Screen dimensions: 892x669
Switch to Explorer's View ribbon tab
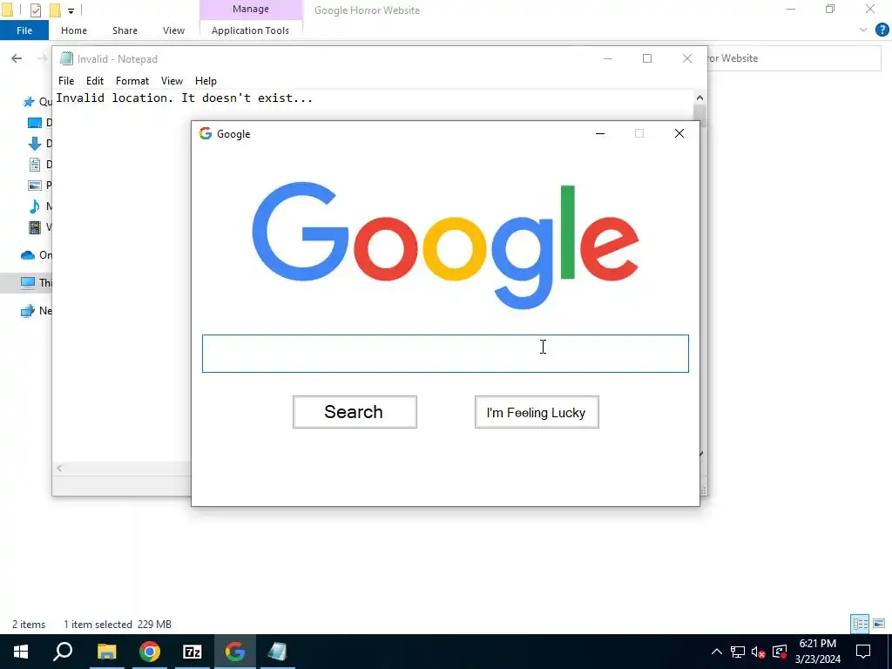point(173,30)
